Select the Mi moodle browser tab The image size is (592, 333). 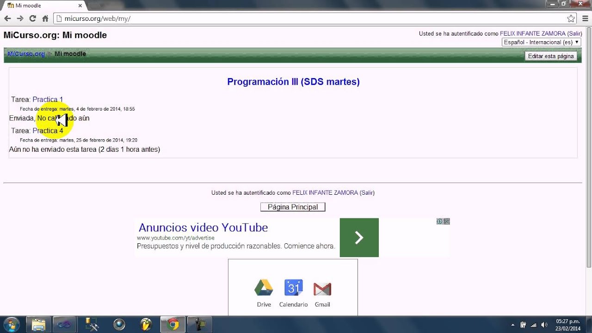pyautogui.click(x=44, y=6)
